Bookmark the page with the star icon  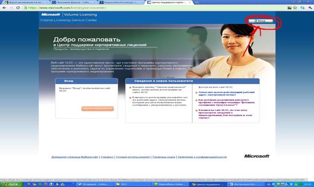[295, 8]
